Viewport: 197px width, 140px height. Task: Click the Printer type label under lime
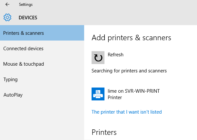pyautogui.click(x=115, y=98)
